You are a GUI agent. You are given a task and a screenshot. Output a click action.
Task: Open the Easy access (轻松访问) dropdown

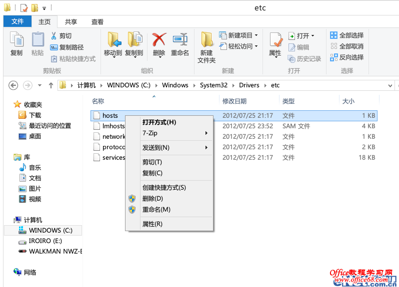(238, 46)
